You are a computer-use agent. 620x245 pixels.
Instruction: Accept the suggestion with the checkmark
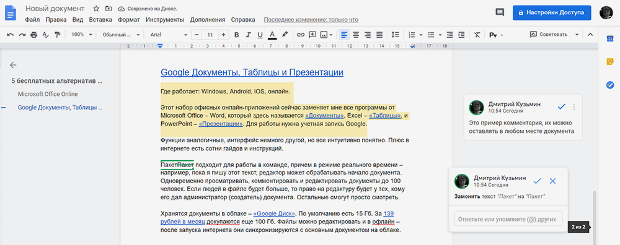click(537, 181)
